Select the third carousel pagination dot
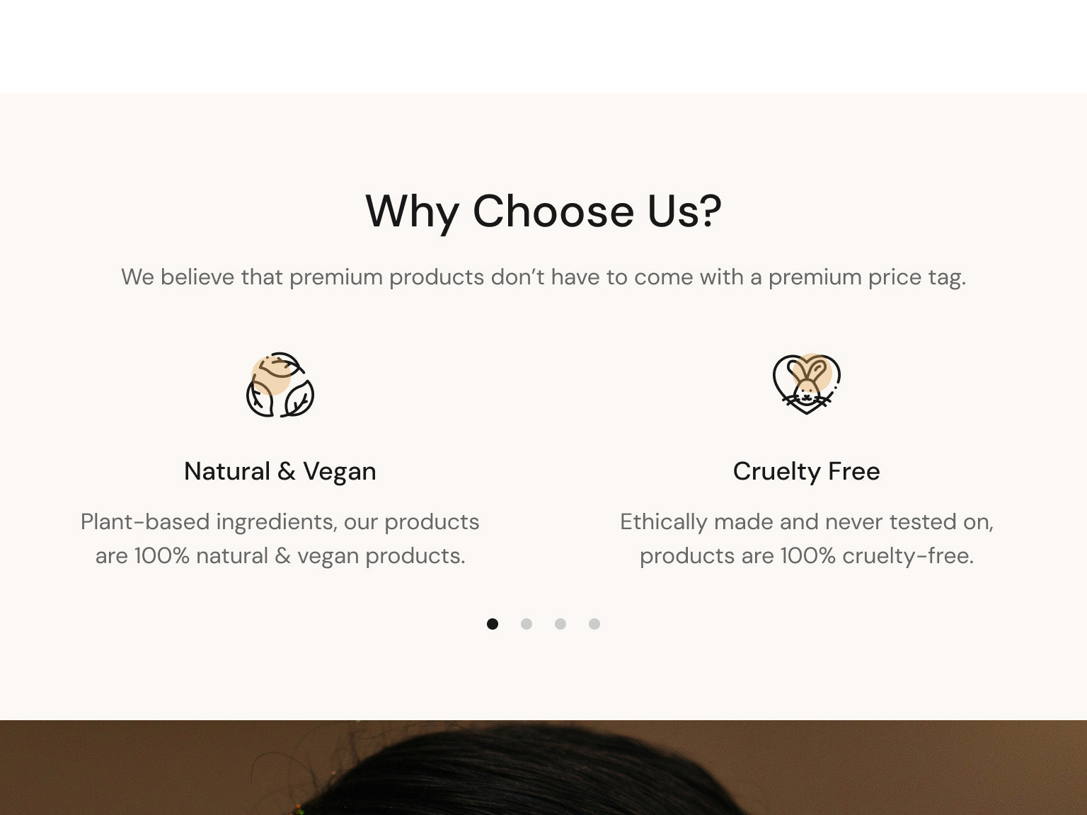Viewport: 1087px width, 815px height. coord(560,624)
